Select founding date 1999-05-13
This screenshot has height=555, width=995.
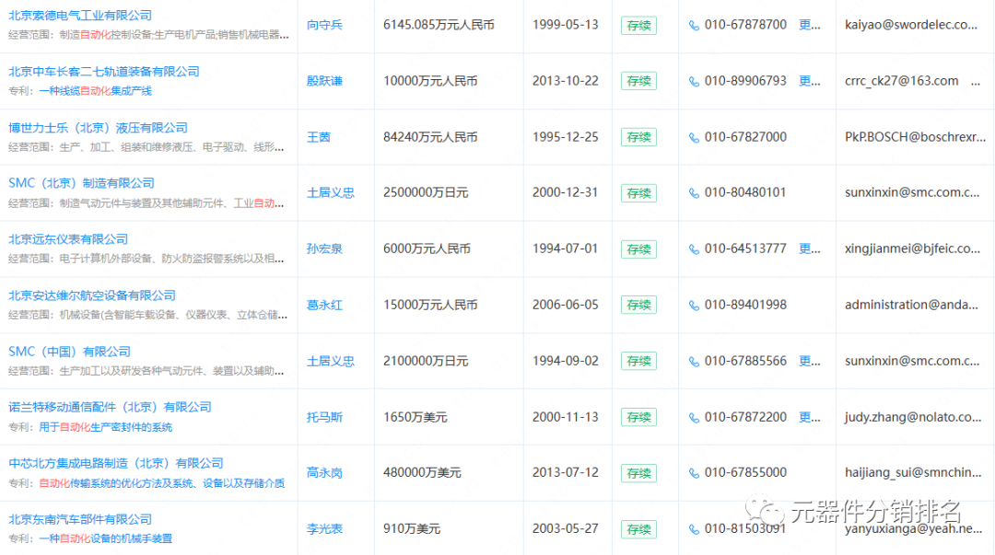[x=566, y=25]
